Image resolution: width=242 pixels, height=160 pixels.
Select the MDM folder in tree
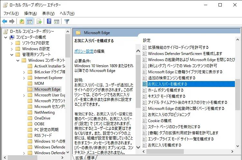39,84
